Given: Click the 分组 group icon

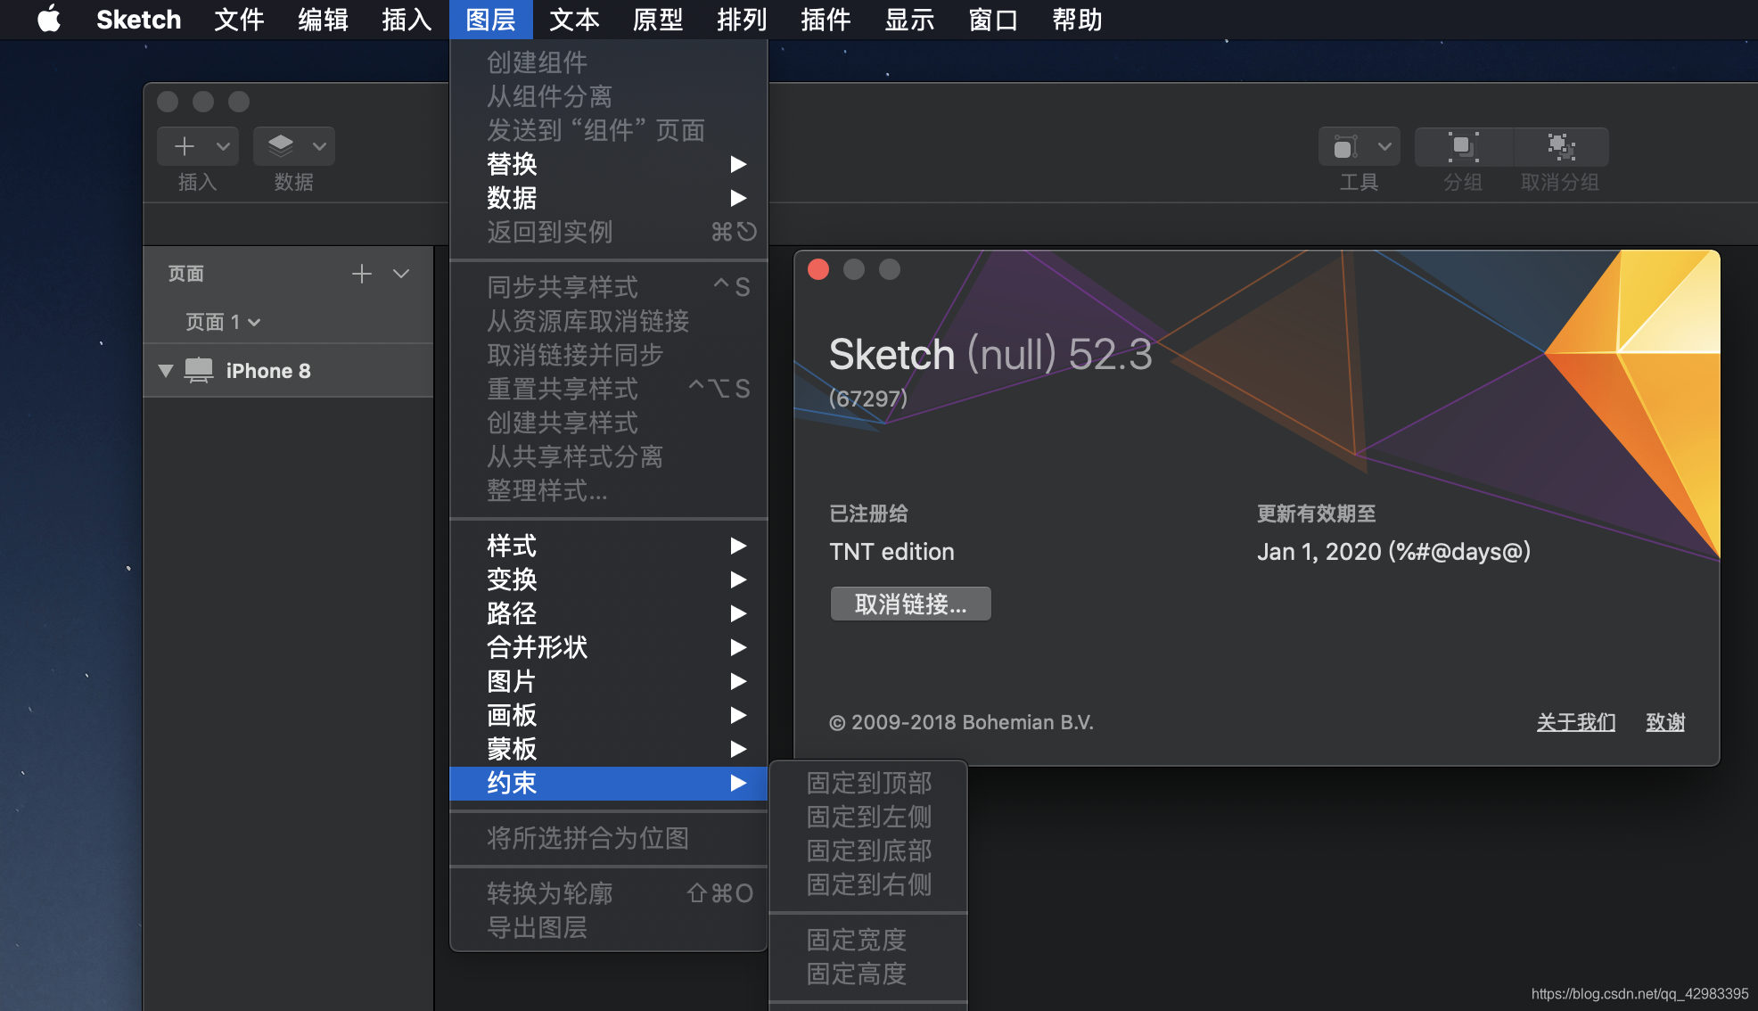Looking at the screenshot, I should pos(1463,145).
